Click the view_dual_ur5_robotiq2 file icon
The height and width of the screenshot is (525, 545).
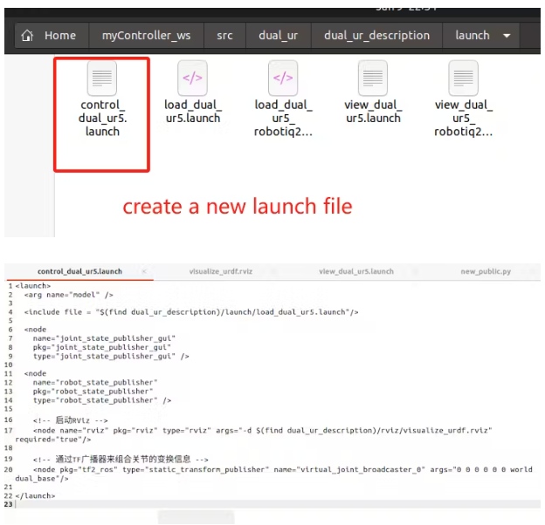click(x=463, y=78)
